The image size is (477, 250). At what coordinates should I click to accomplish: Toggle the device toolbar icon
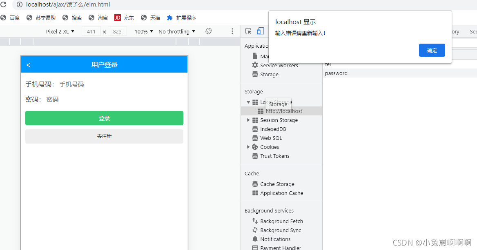tap(261, 31)
